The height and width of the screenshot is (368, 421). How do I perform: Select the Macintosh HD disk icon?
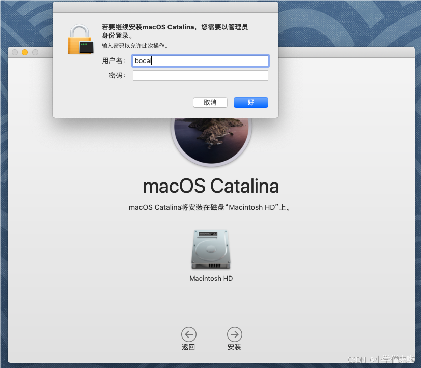211,250
